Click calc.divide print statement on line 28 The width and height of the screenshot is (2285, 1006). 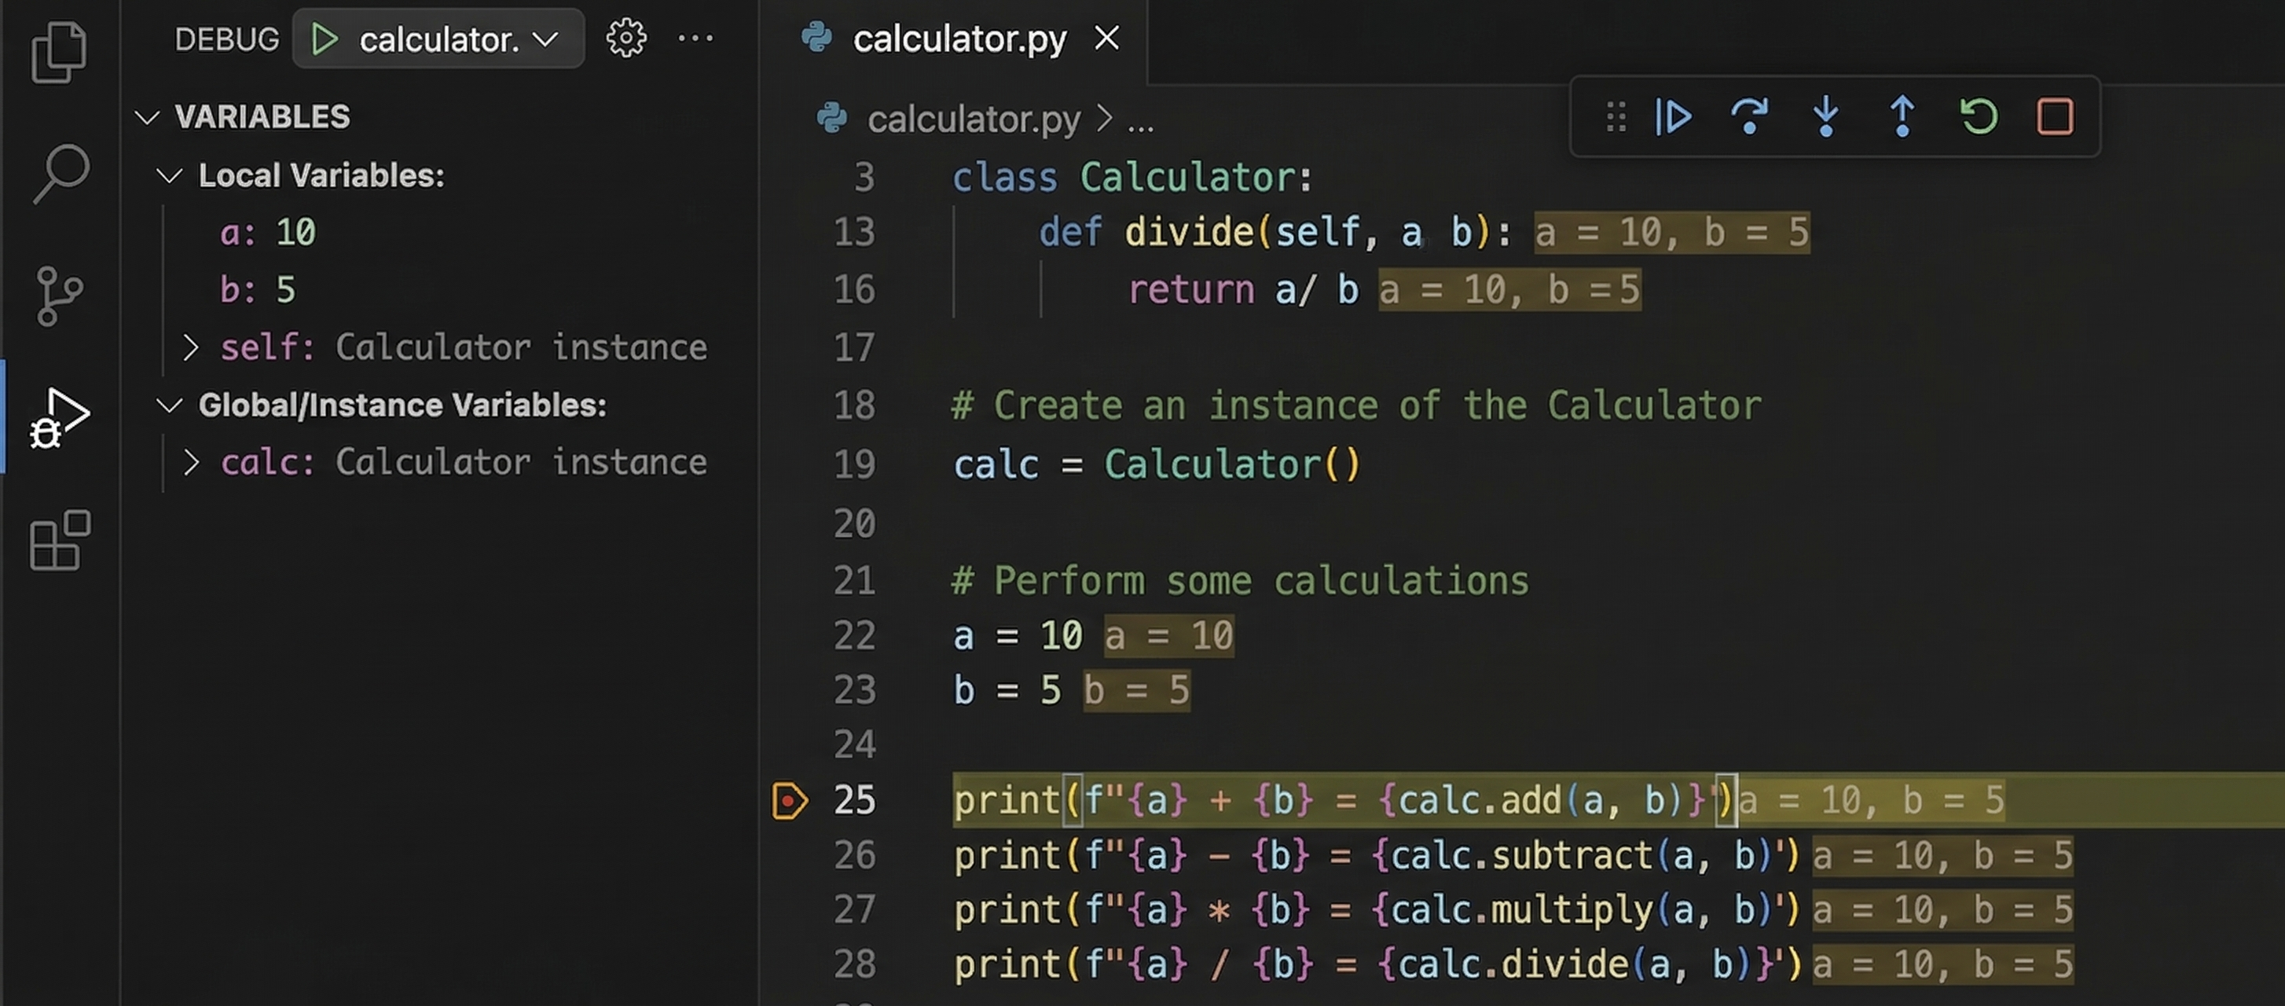1377,964
